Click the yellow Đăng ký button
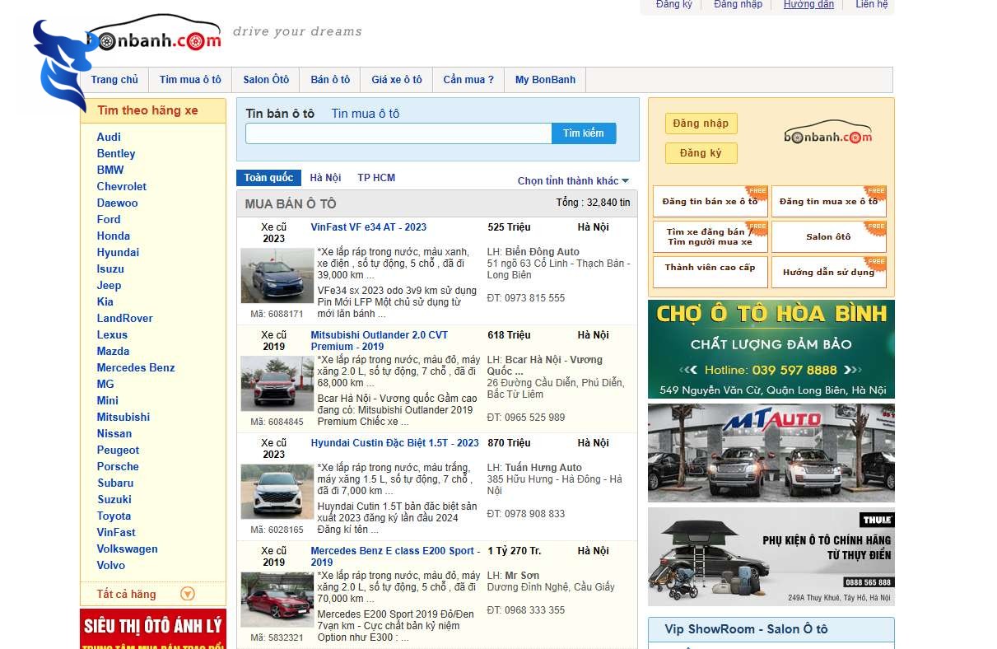 click(x=701, y=153)
